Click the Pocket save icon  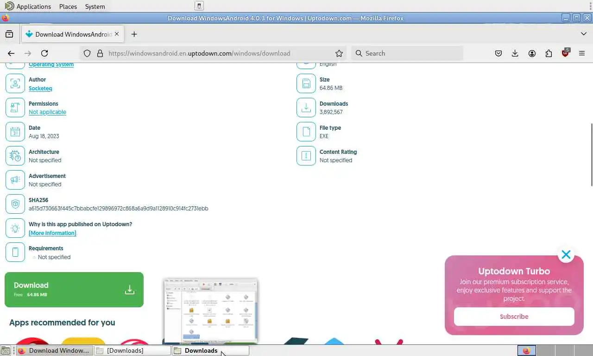[x=498, y=53]
